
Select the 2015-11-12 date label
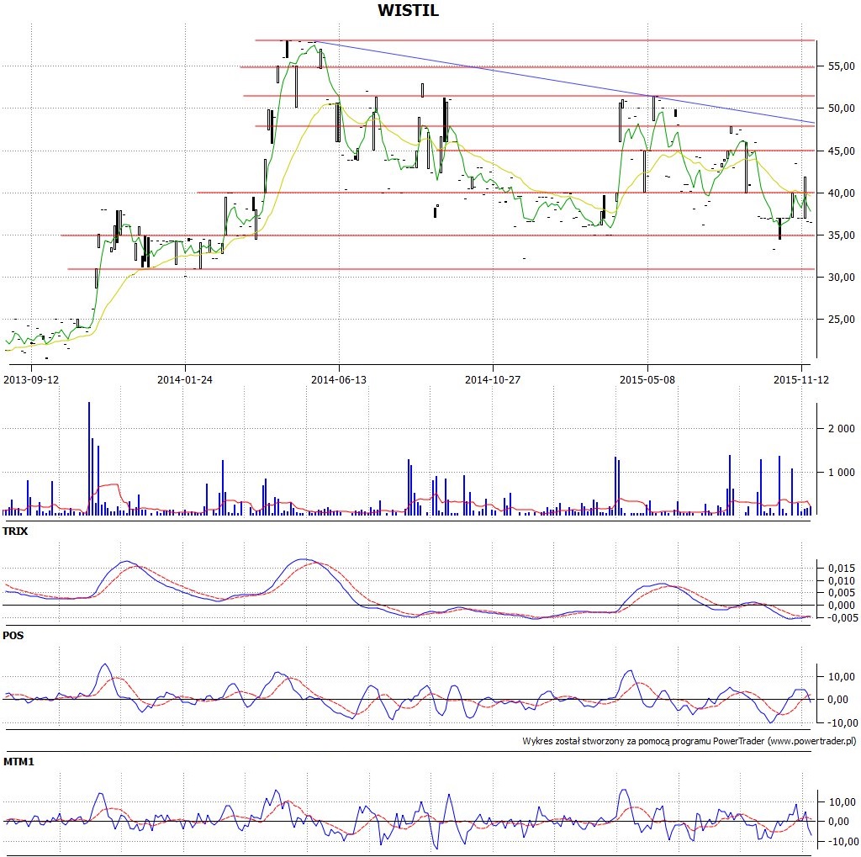(801, 379)
